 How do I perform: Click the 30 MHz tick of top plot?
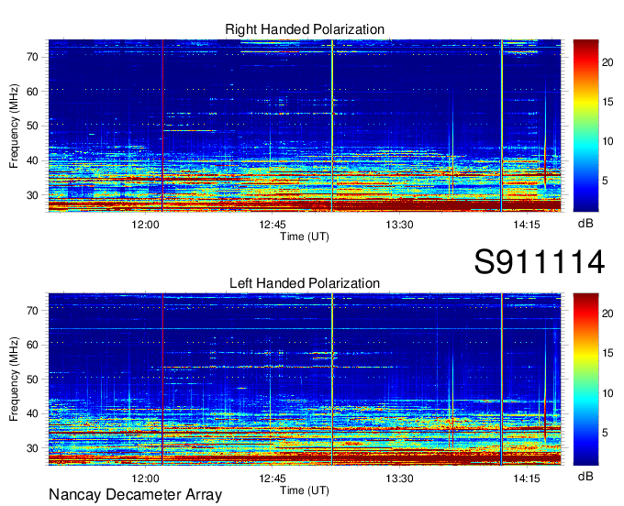click(x=33, y=195)
